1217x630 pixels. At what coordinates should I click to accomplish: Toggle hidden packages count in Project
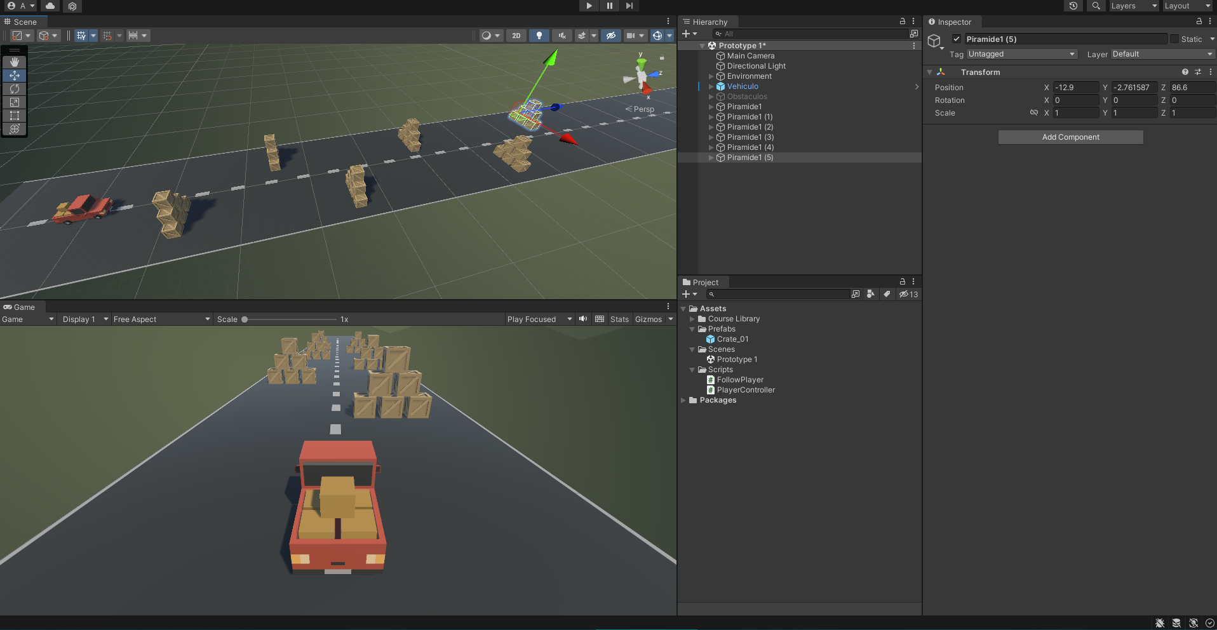point(908,294)
